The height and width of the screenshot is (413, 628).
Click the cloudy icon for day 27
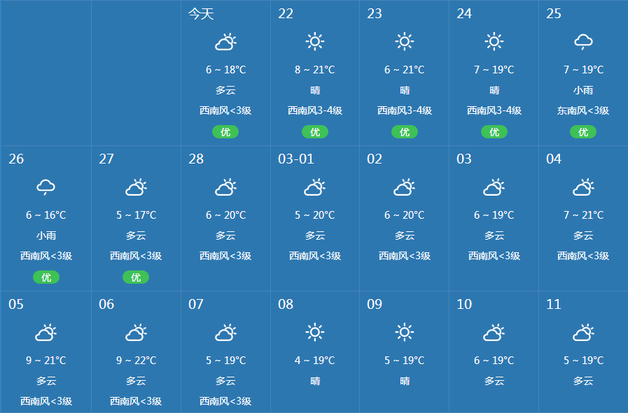coord(136,187)
